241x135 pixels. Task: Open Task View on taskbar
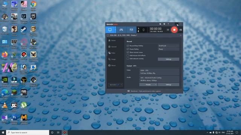(x=58, y=132)
